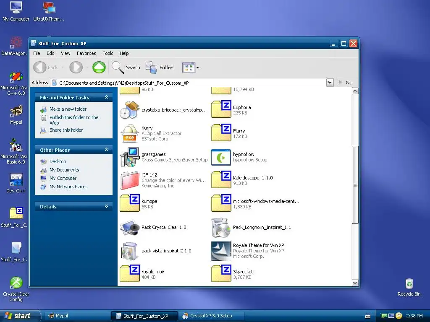The image size is (430, 322).
Task: Select the Flurry zip folder icon
Action: pos(221,133)
